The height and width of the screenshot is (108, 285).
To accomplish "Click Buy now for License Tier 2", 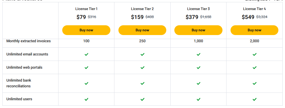I will click(142, 30).
